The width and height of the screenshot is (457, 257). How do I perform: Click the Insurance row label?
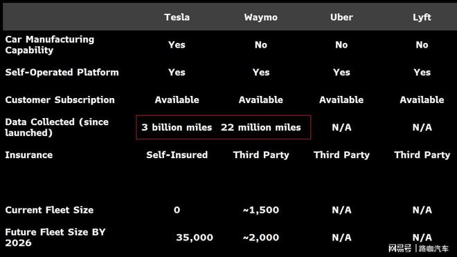pyautogui.click(x=29, y=155)
